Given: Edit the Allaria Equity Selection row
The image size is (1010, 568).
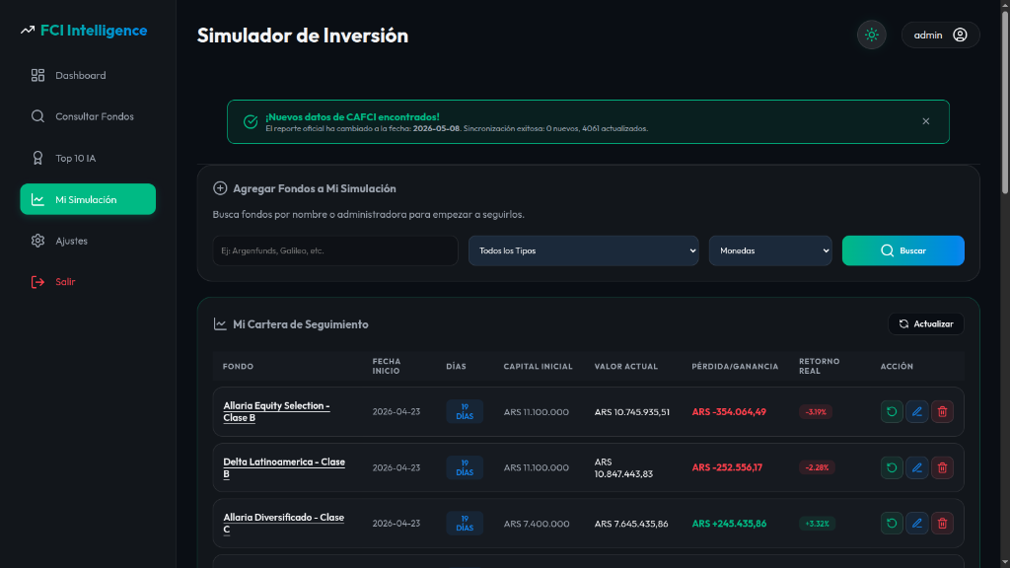Looking at the screenshot, I should 916,411.
